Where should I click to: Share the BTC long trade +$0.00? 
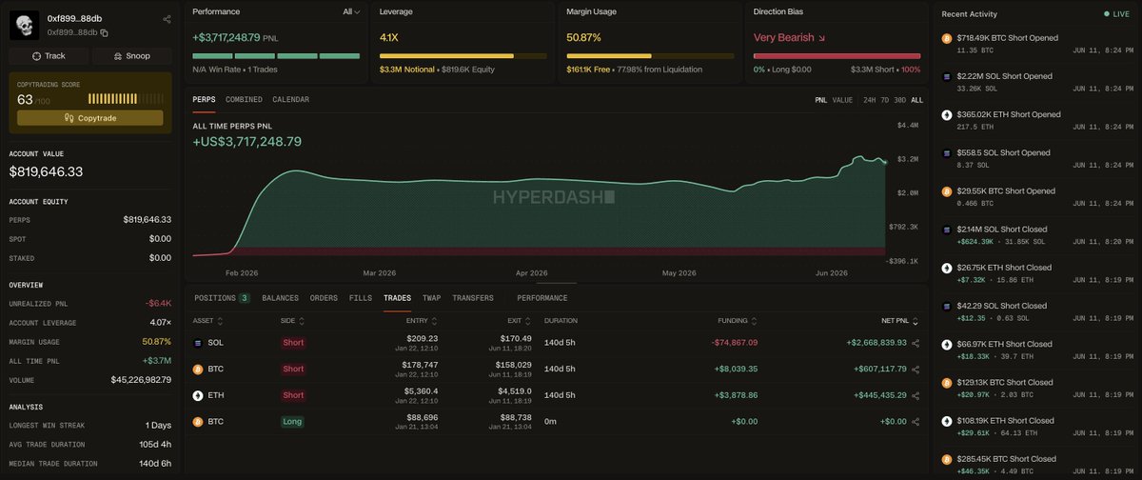tap(916, 421)
